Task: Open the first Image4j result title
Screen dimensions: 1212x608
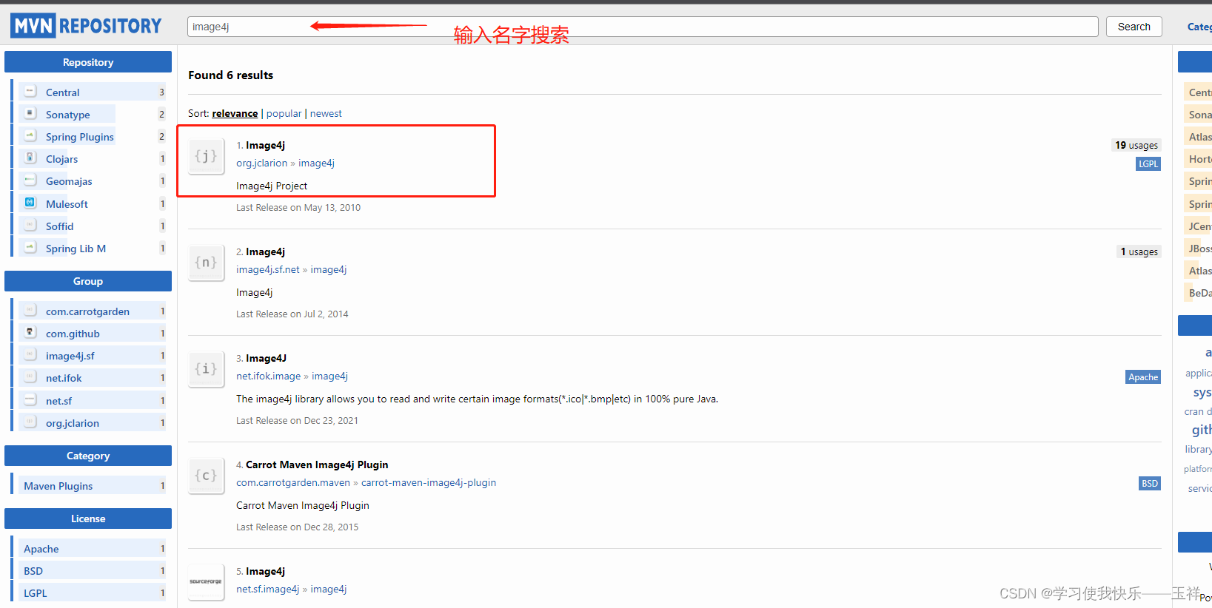Action: pyautogui.click(x=265, y=145)
